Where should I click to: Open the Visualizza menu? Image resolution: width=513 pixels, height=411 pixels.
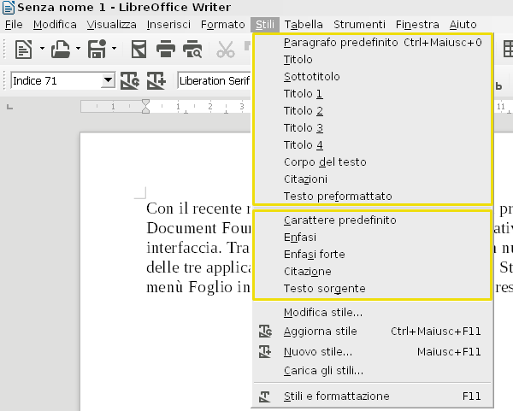[111, 25]
